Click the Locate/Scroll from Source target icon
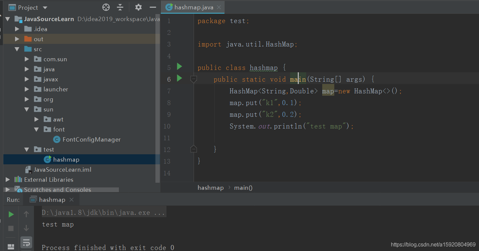Screen dimensions: 479x251 click(106, 7)
